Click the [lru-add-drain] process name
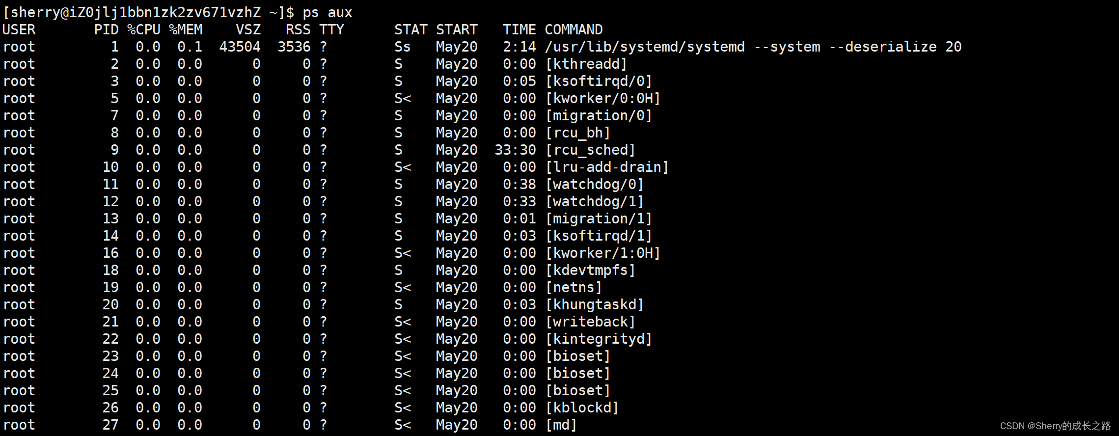This screenshot has height=436, width=1119. pos(607,167)
